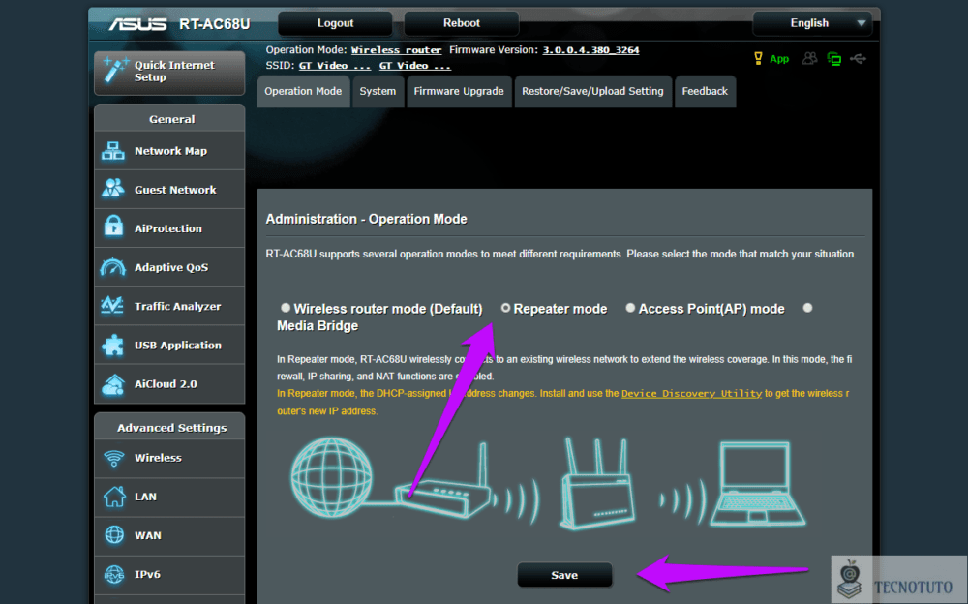Screen dimensions: 968x604
Task: Open Guest Network menu item
Action: 169,190
